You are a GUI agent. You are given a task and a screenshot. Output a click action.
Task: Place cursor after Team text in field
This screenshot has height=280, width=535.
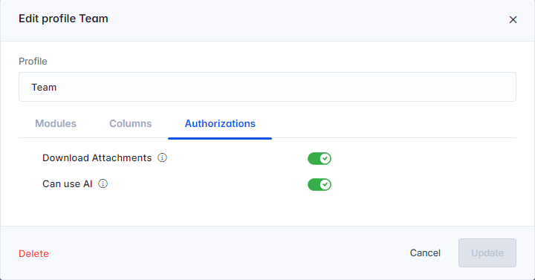click(x=57, y=88)
